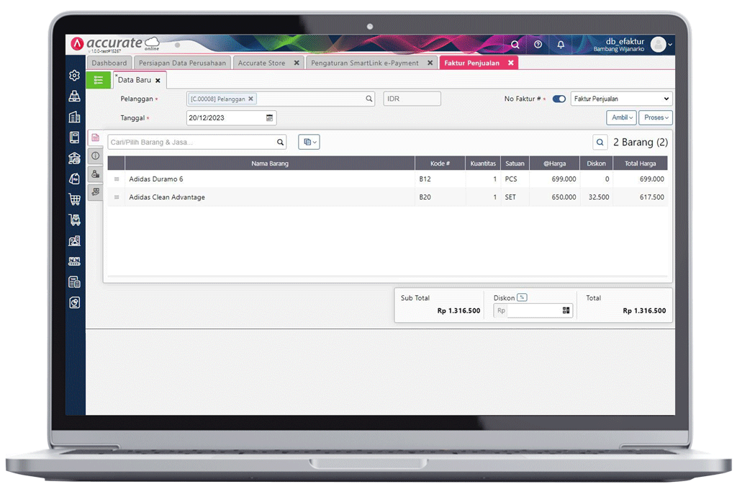Go to the Dashboard tab

(109, 63)
